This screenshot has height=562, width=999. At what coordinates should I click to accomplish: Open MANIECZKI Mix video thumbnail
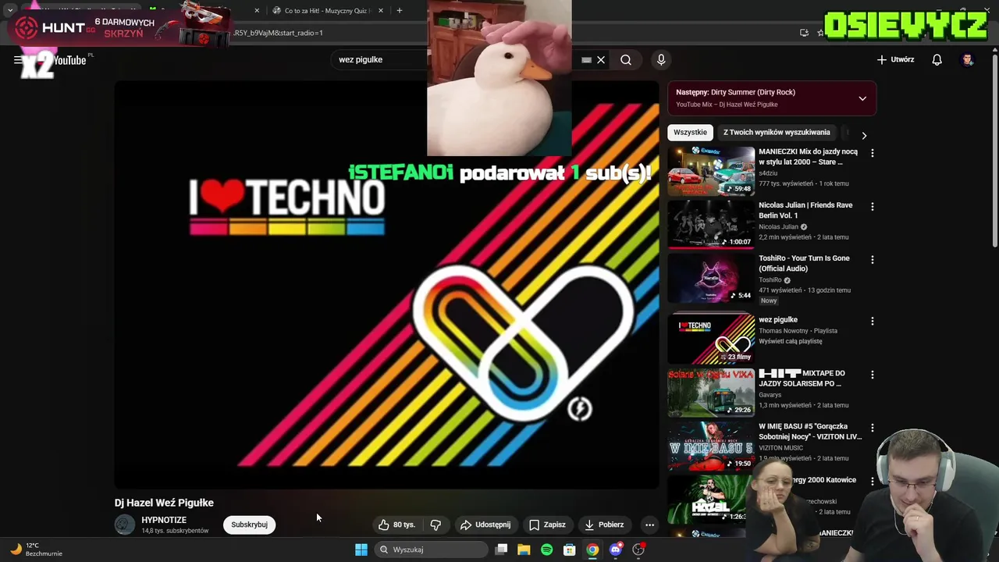(711, 170)
